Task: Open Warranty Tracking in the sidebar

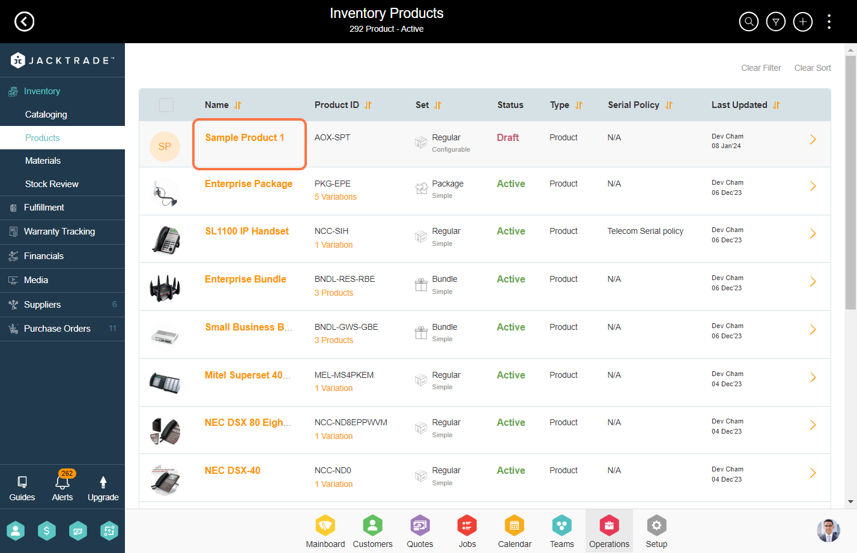Action: pyautogui.click(x=62, y=232)
